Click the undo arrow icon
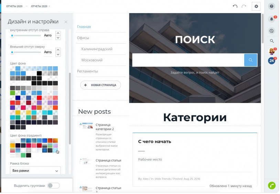The width and height of the screenshot is (280, 194). [x=235, y=6]
